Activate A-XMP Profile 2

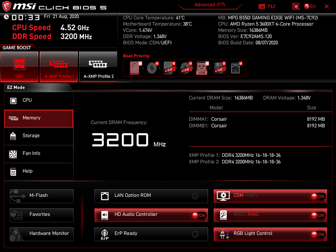[98, 67]
